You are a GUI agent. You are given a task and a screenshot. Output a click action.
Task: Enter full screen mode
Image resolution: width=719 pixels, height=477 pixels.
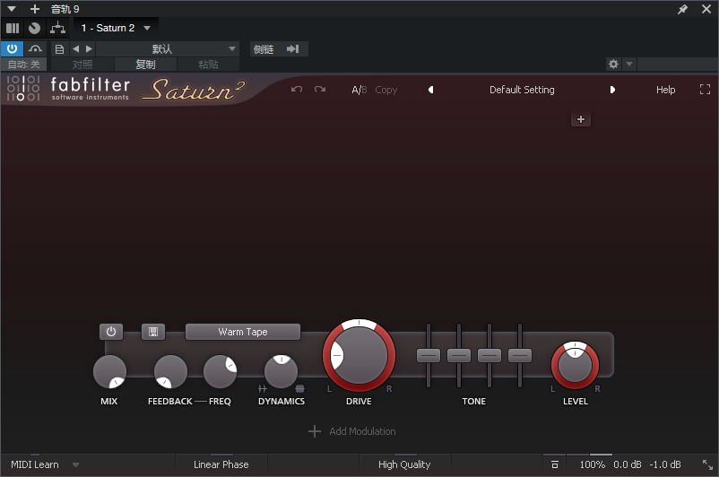[x=705, y=90]
